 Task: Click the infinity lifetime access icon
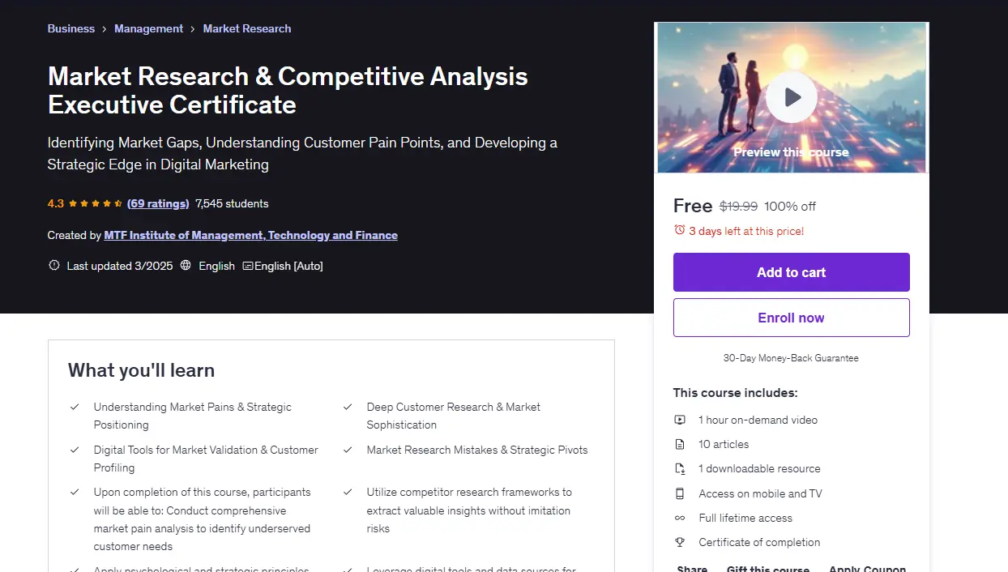coord(680,518)
